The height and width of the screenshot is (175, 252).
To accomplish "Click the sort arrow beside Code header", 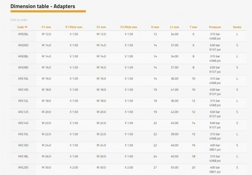I will coord(26,27).
